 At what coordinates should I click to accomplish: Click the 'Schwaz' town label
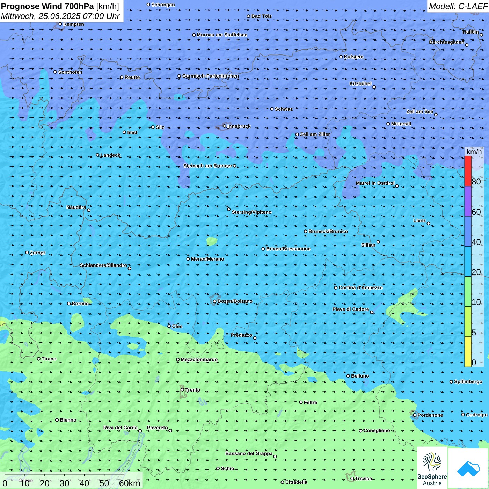click(284, 109)
